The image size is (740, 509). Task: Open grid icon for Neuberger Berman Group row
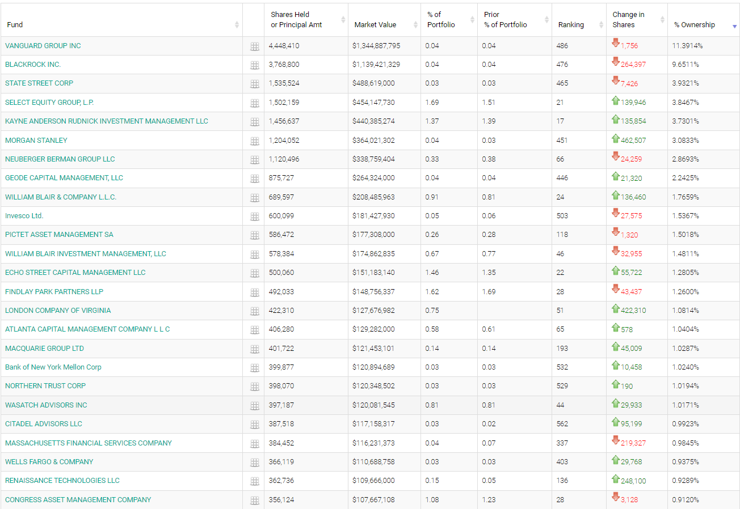(x=254, y=160)
